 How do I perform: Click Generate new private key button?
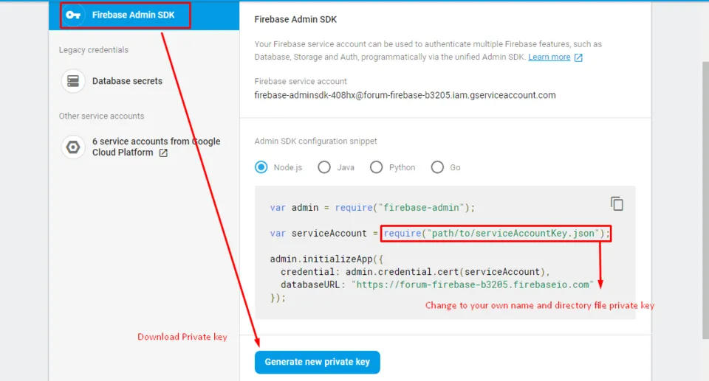pos(318,362)
